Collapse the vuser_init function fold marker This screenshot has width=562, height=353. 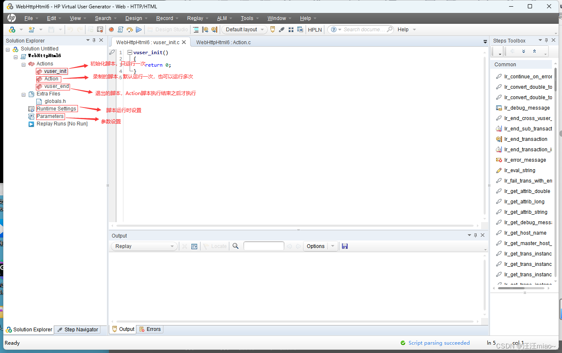(130, 53)
